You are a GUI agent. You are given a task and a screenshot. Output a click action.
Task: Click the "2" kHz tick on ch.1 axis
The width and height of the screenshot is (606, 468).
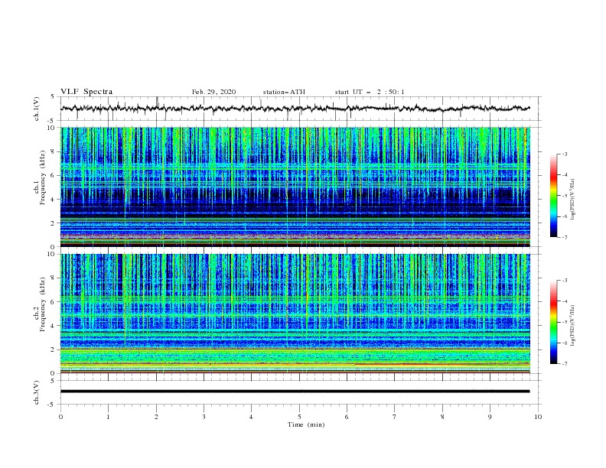coord(53,223)
